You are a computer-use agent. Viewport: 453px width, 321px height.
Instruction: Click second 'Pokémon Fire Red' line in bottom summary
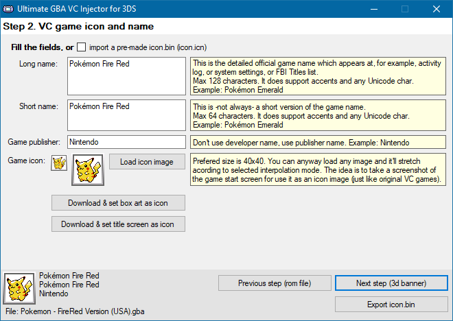click(69, 285)
